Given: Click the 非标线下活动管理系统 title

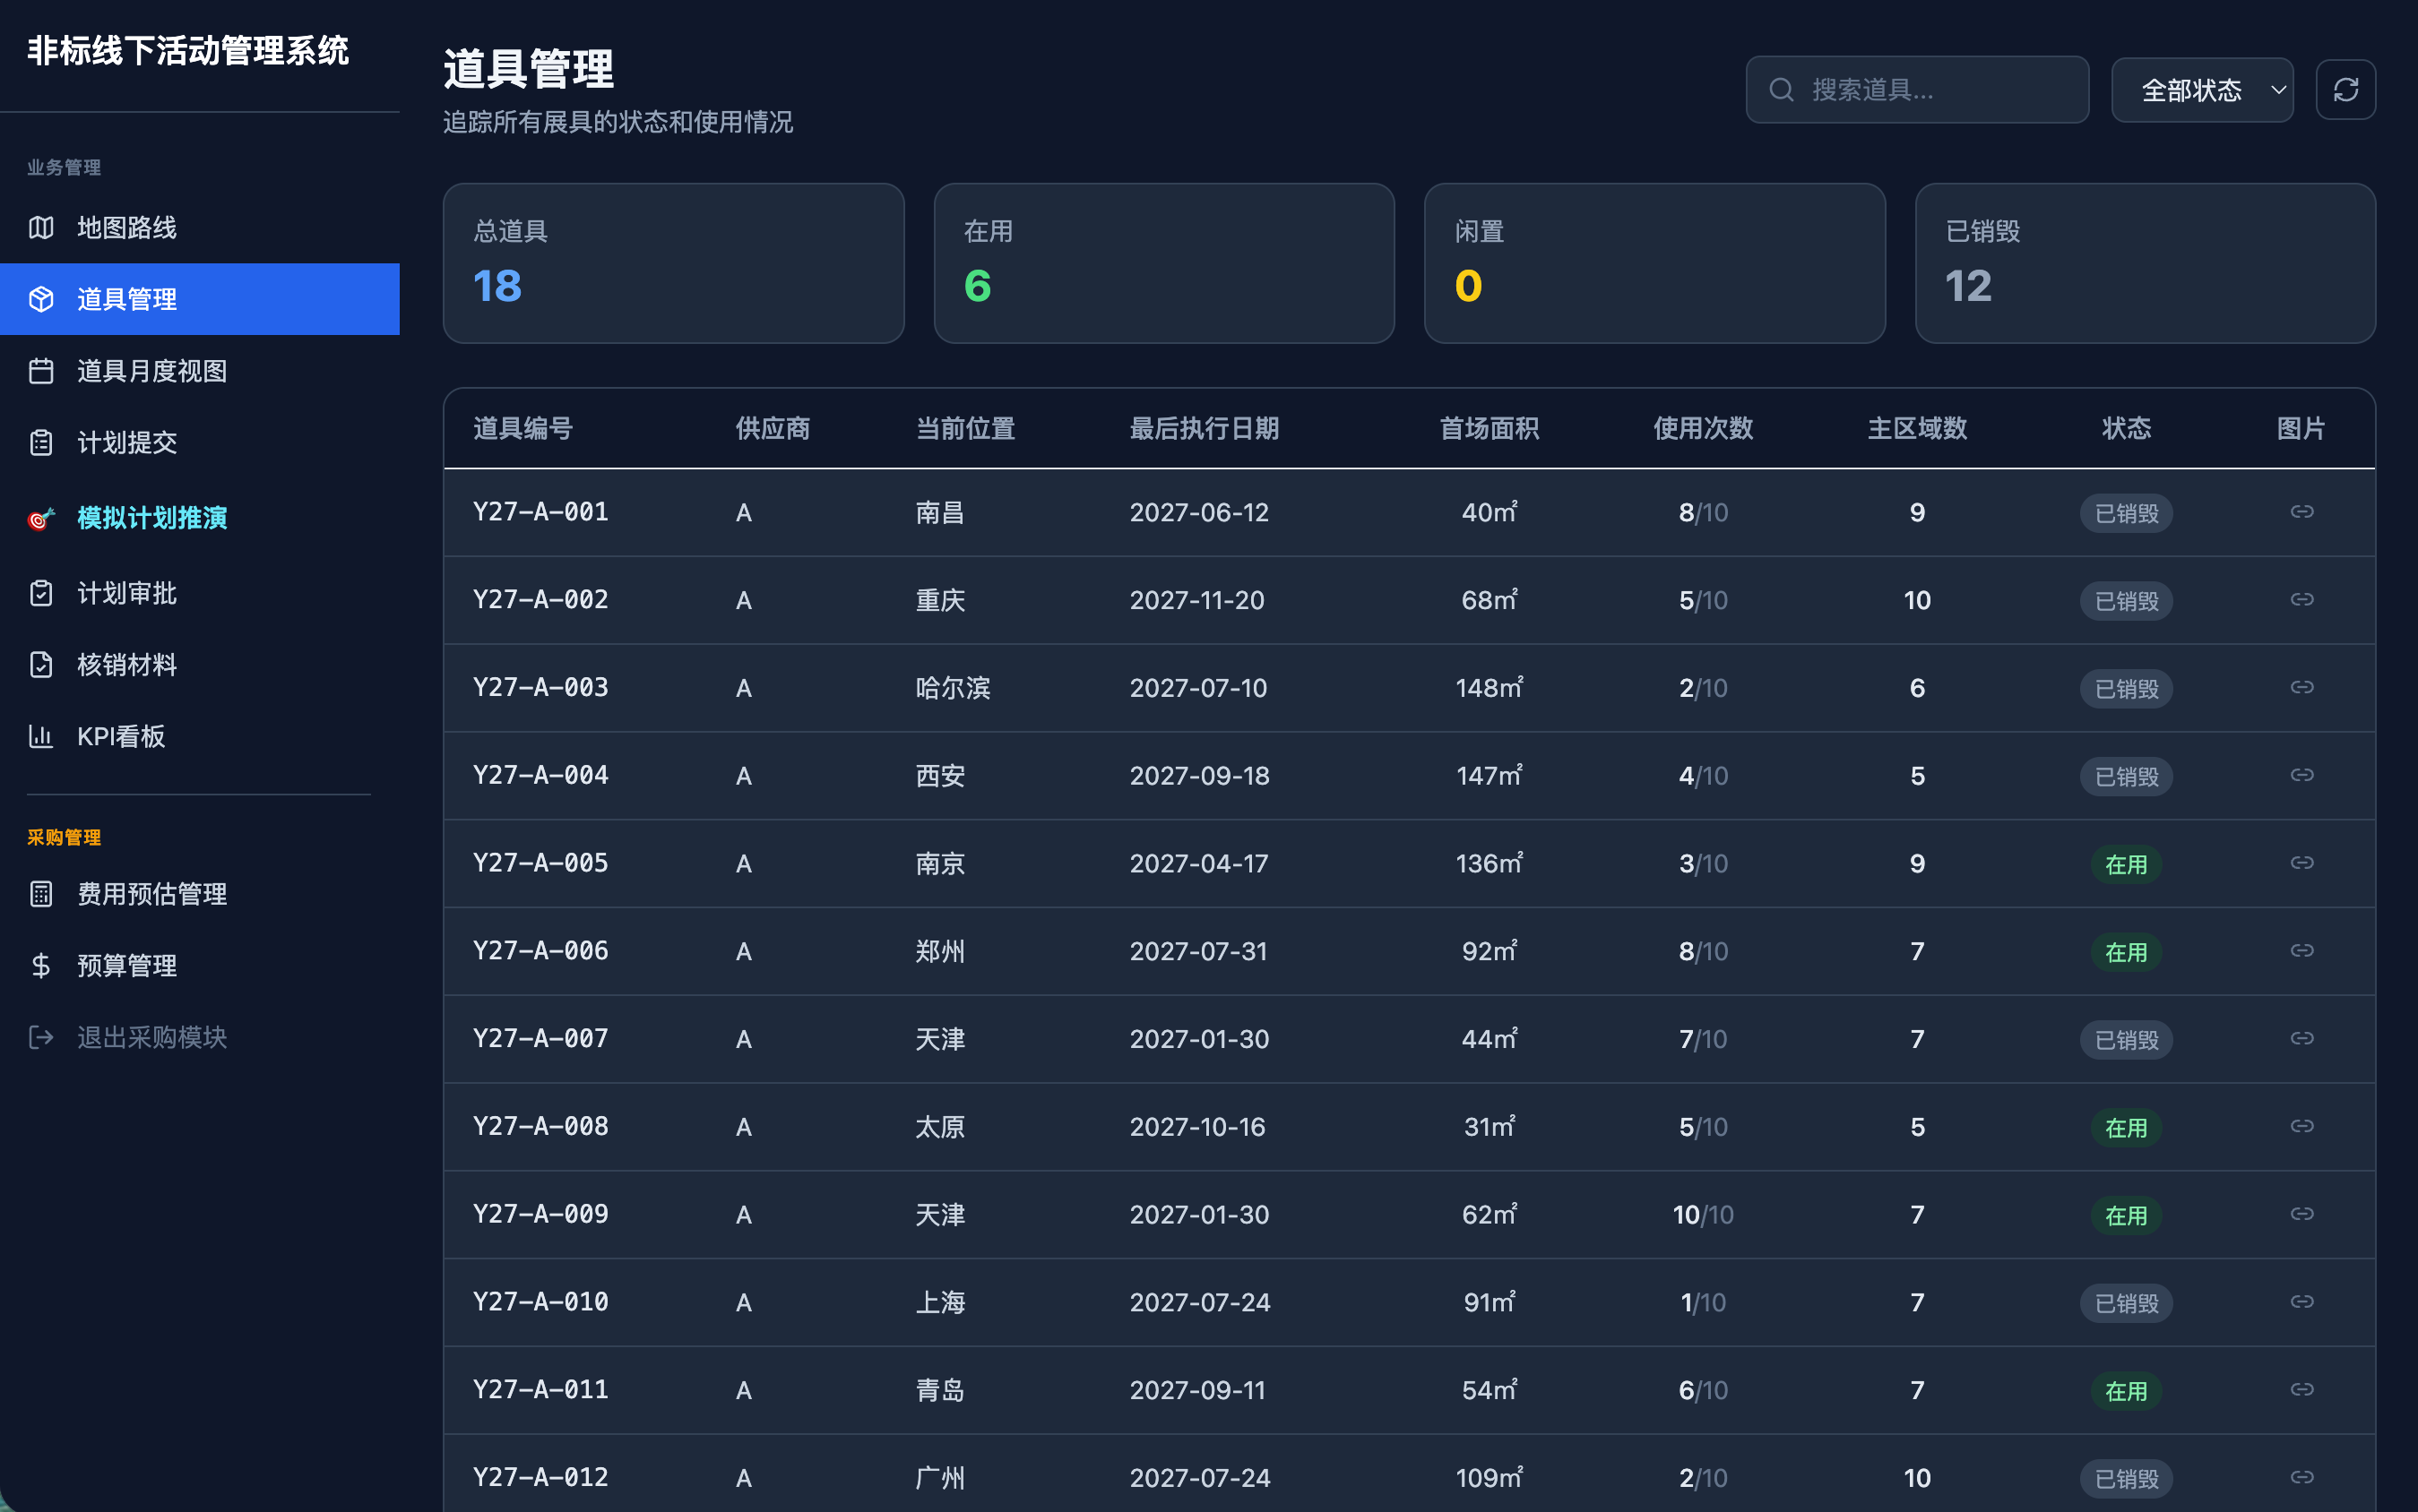Looking at the screenshot, I should (188, 50).
